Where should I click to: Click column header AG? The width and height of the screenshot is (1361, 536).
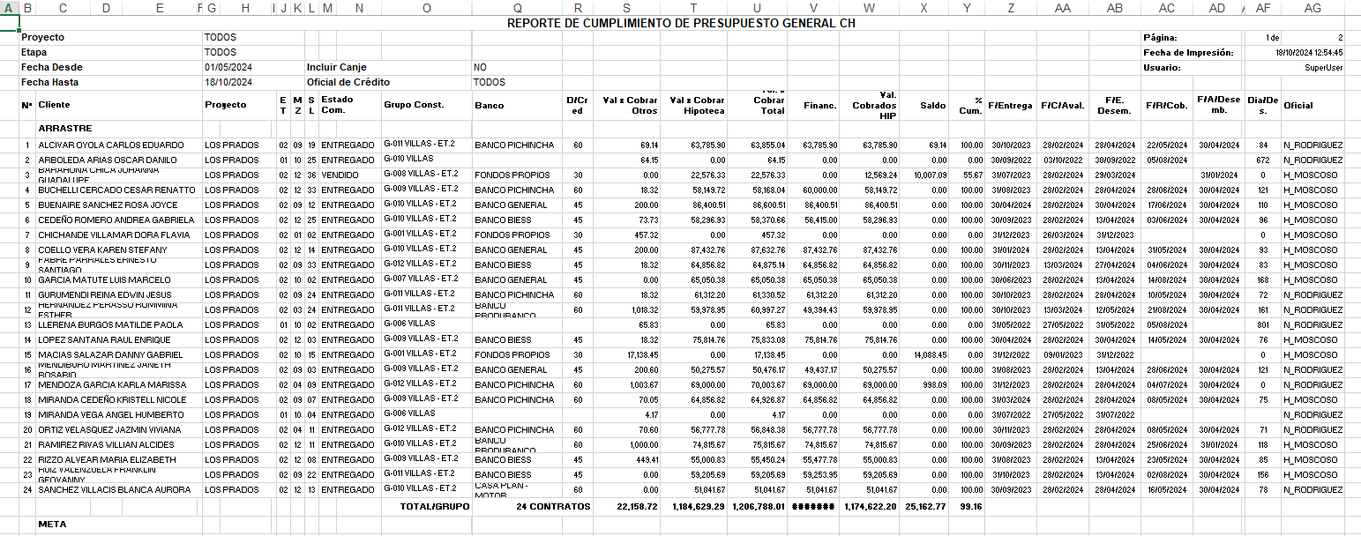[1312, 8]
